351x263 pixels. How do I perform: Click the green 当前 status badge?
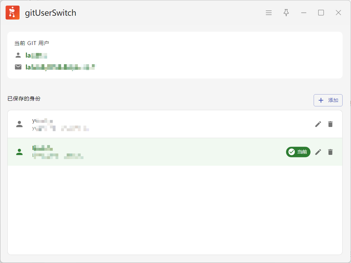pos(298,152)
